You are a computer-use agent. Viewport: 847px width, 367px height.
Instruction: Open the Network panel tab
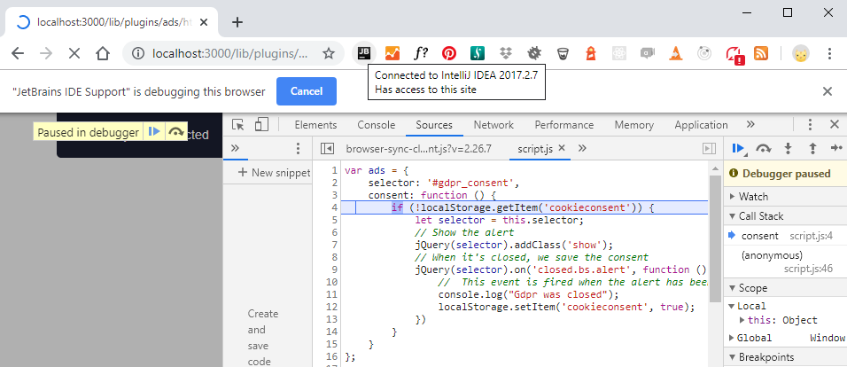pyautogui.click(x=493, y=125)
